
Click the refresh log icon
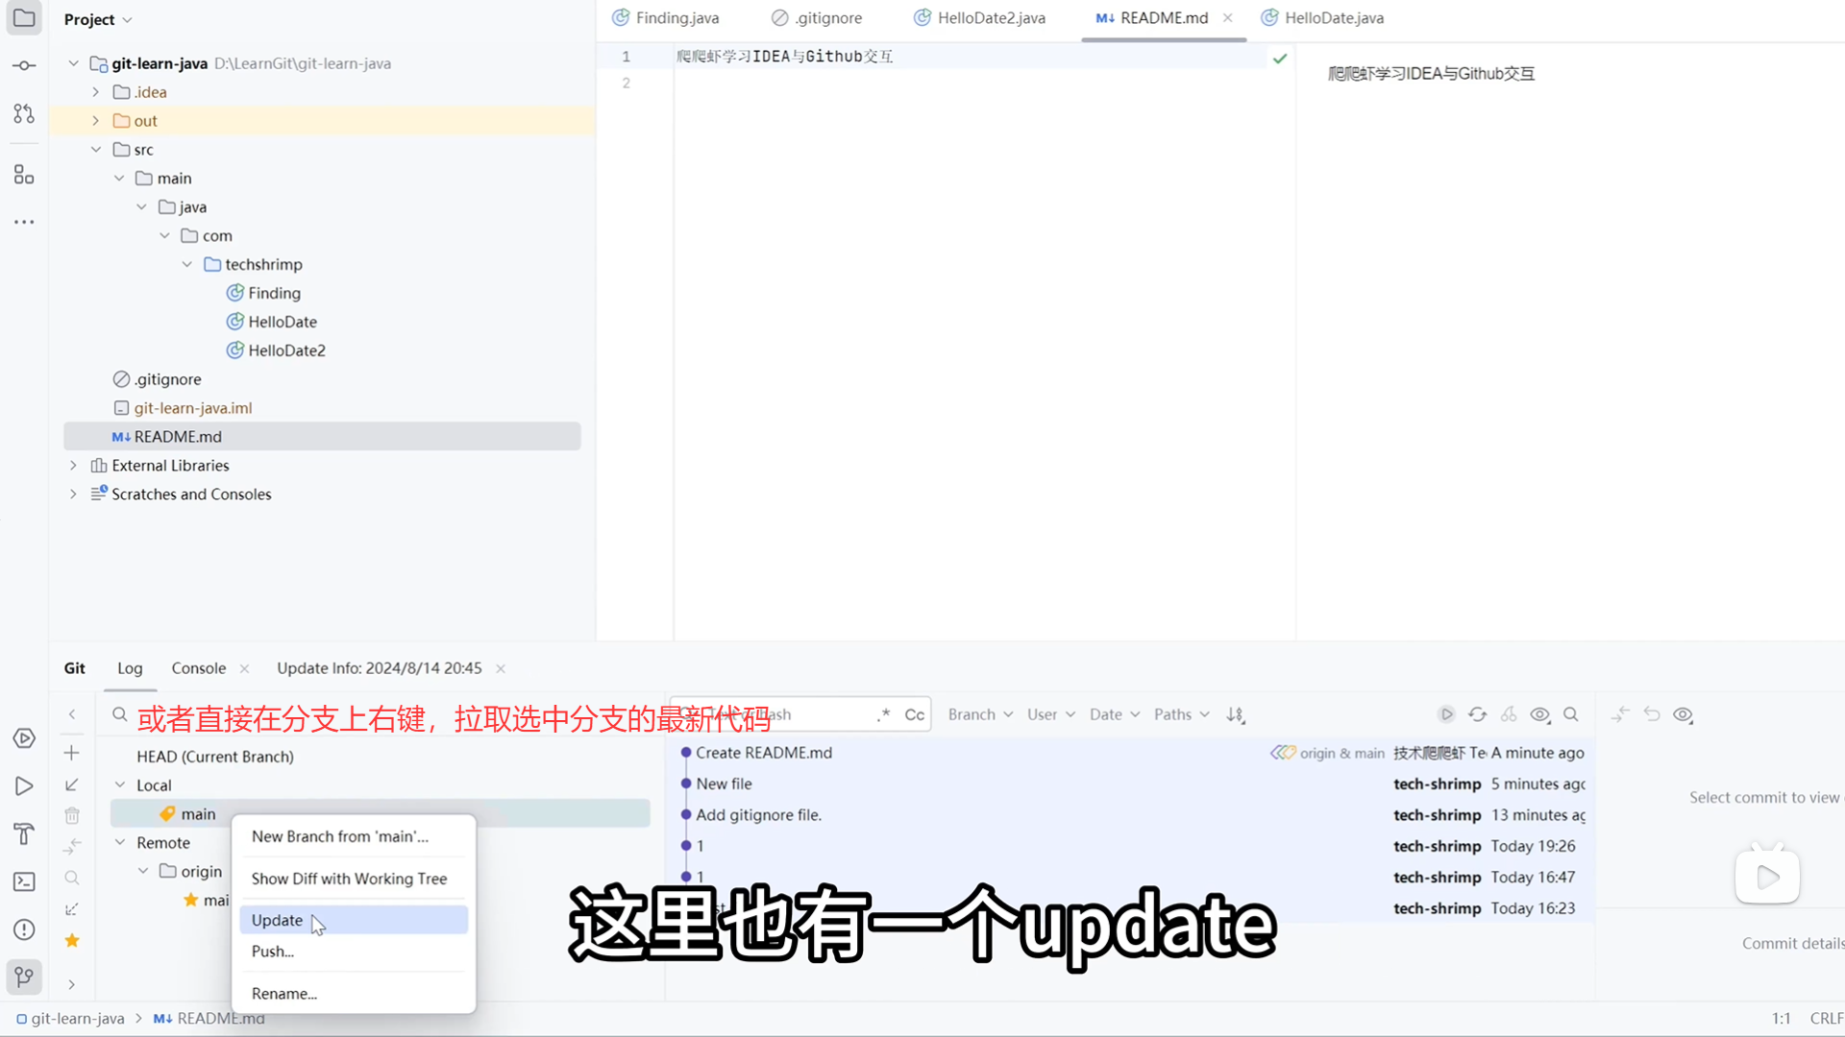coord(1478,714)
